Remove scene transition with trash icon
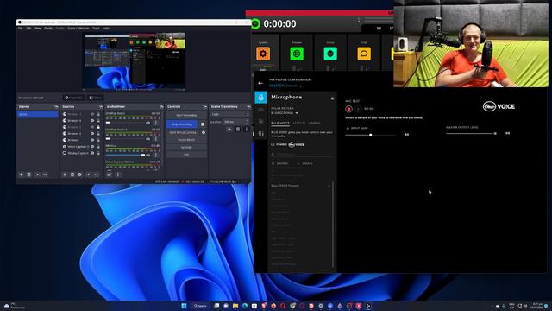 coord(238,130)
